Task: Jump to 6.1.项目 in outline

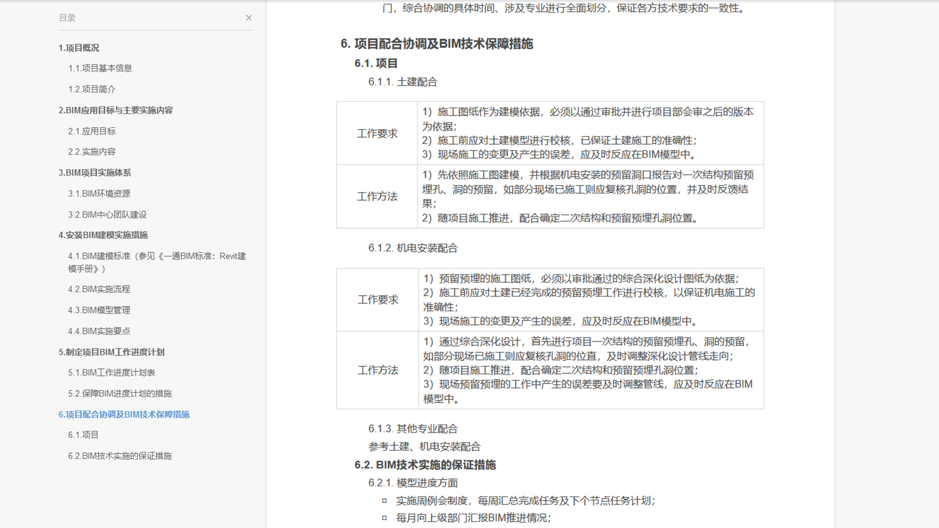Action: [x=83, y=435]
